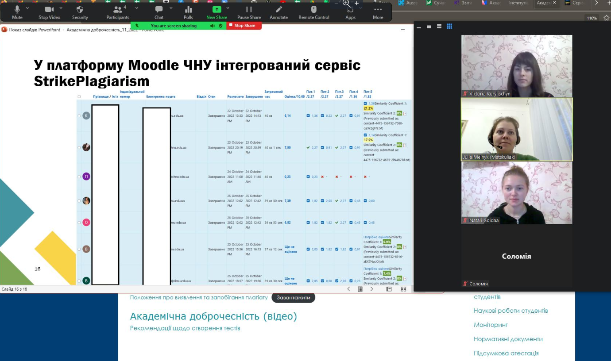Screen dimensions: 611x361
Task: Open the Zoom Security shield menu
Action: tap(80, 12)
